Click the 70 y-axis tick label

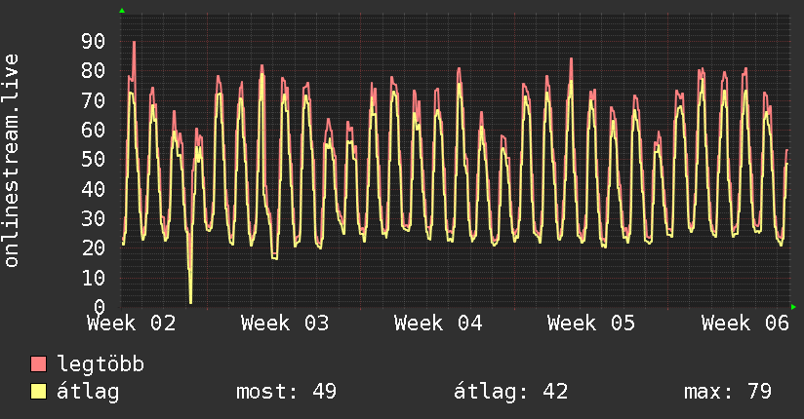click(x=94, y=100)
